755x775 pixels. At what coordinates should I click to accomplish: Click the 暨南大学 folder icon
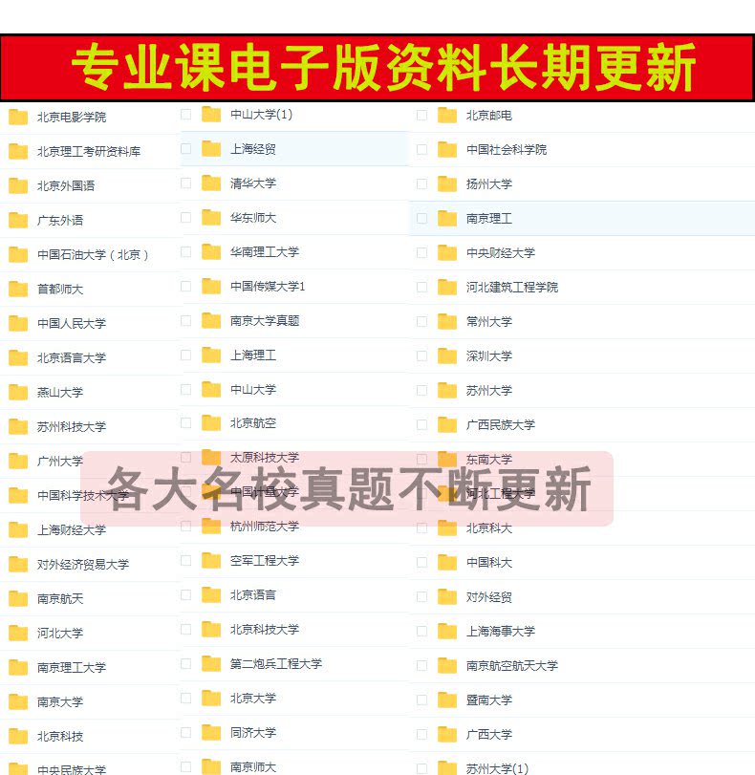447,700
